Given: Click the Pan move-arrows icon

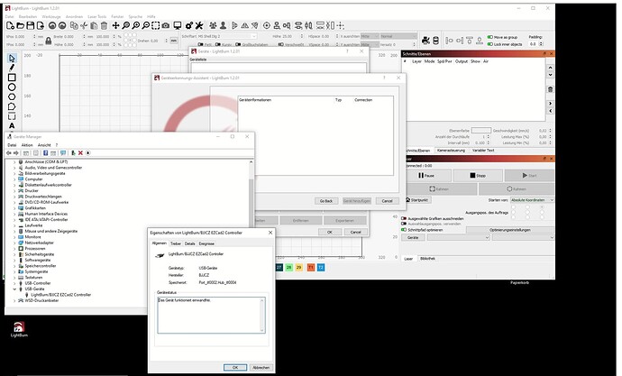Looking at the screenshot, I should point(115,26).
